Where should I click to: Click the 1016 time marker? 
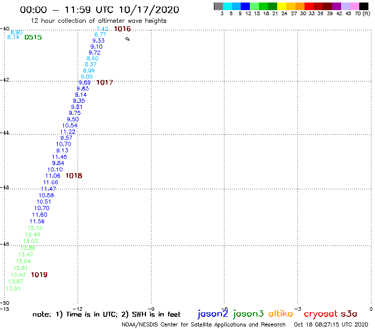[123, 29]
